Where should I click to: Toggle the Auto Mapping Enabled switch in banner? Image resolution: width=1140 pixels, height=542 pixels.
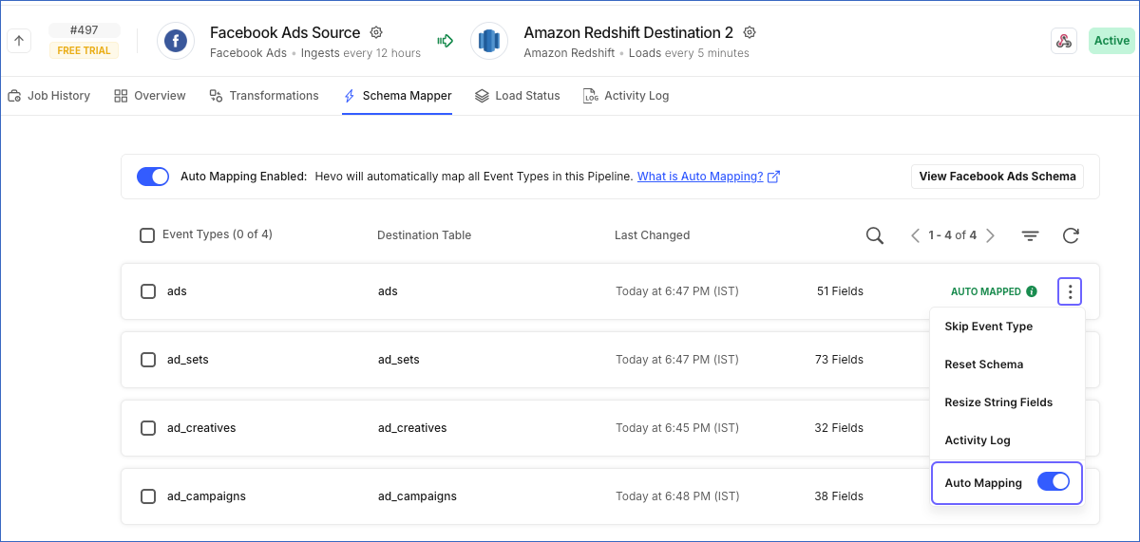click(x=153, y=177)
